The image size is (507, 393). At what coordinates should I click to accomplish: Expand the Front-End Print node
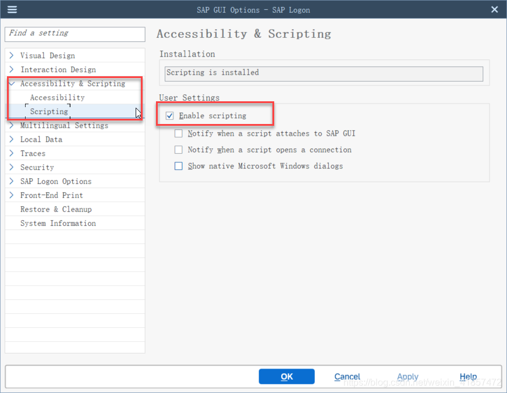pos(12,195)
